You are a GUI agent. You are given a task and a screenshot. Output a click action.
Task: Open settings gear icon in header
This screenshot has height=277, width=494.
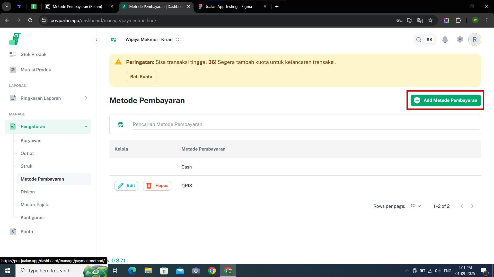coord(460,39)
